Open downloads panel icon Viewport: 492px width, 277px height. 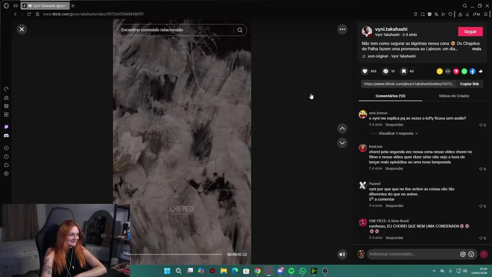pos(467,14)
